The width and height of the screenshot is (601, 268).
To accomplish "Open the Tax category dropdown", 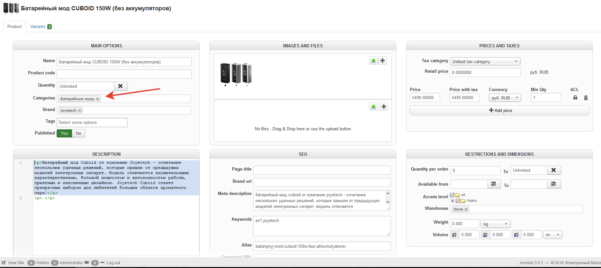I will [485, 61].
